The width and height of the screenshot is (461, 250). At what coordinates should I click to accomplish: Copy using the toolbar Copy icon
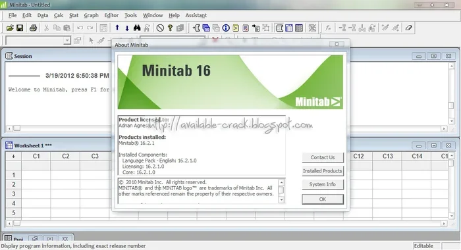point(57,28)
